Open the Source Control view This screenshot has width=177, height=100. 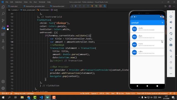pos(3,21)
